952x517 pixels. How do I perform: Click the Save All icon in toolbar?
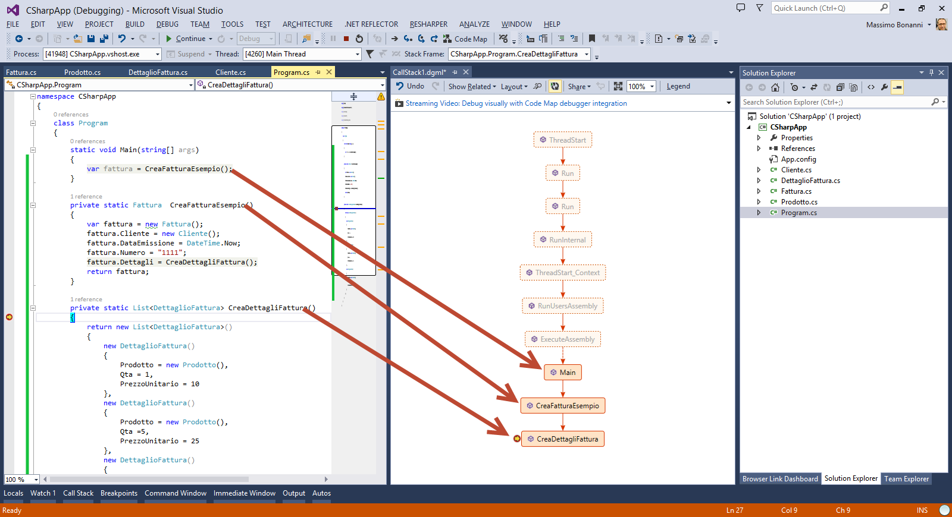pos(104,39)
